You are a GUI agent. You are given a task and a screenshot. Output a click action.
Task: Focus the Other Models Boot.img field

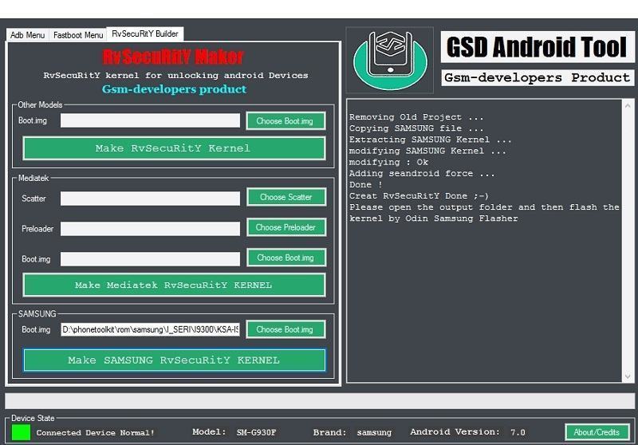click(x=150, y=121)
